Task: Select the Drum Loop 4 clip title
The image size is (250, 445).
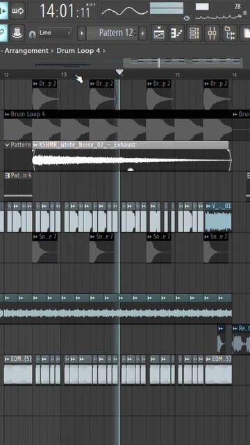Action: [x=28, y=114]
